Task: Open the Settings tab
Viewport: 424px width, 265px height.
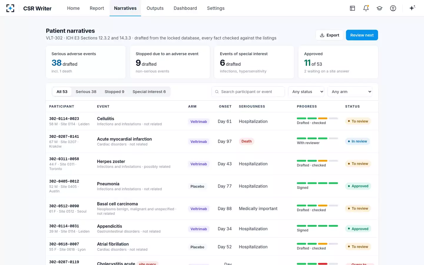Action: (x=216, y=8)
